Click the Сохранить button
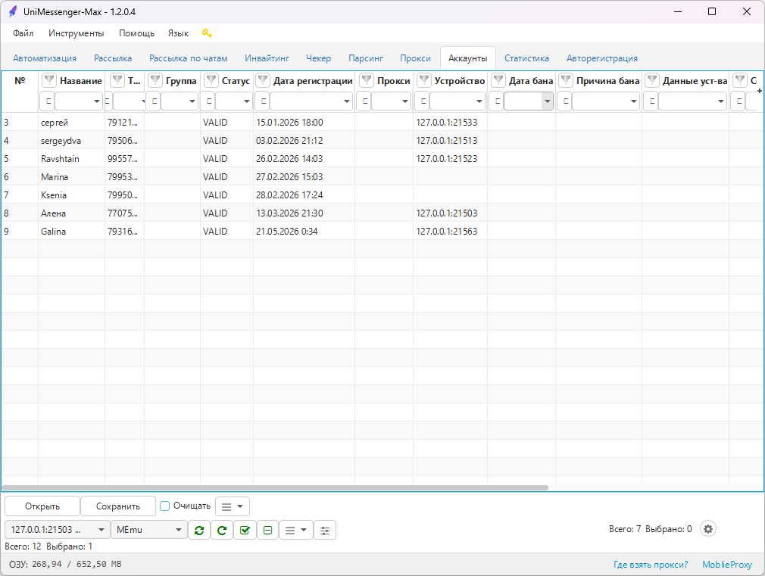This screenshot has width=765, height=576. tap(118, 506)
